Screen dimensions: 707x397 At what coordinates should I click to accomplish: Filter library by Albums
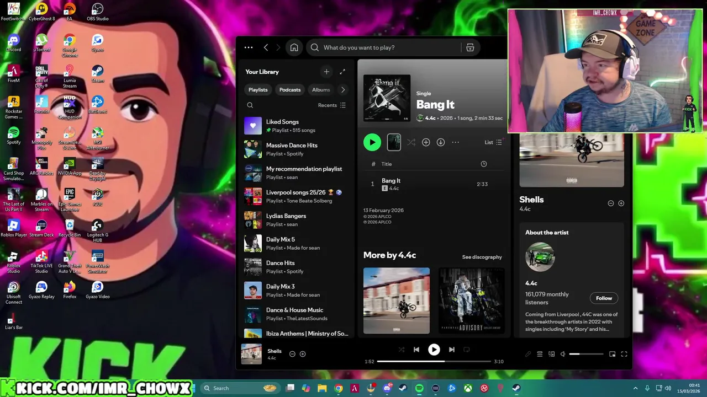pyautogui.click(x=321, y=90)
